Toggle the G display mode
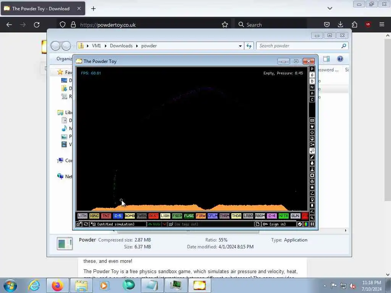 [312, 75]
